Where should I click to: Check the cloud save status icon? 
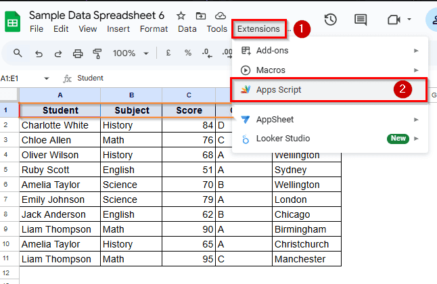221,16
